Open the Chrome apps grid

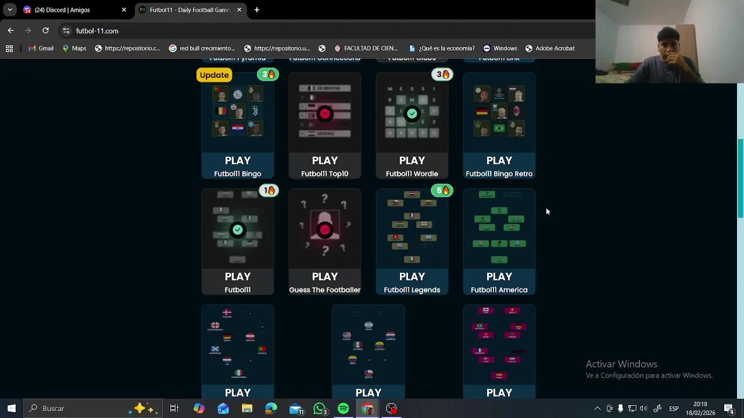coord(9,48)
